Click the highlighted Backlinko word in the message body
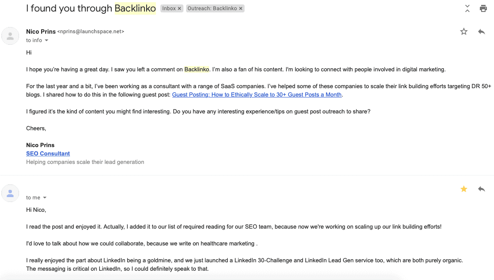The image size is (494, 280). (x=197, y=69)
